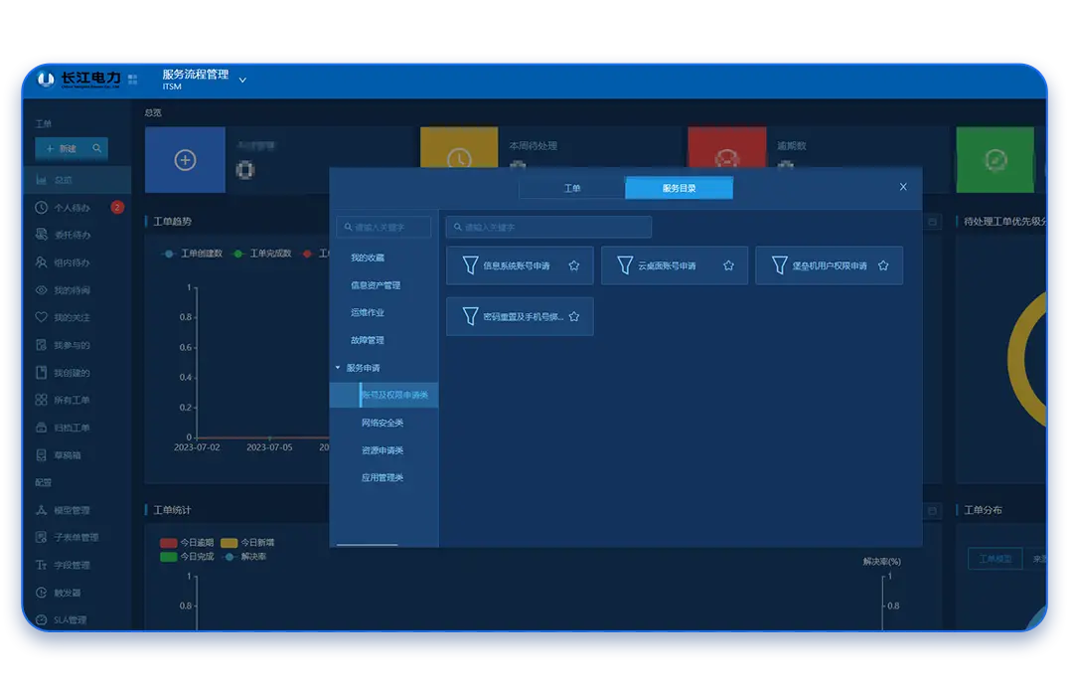Click the service catalog keyword search field
The image size is (1073, 692).
[x=548, y=227]
